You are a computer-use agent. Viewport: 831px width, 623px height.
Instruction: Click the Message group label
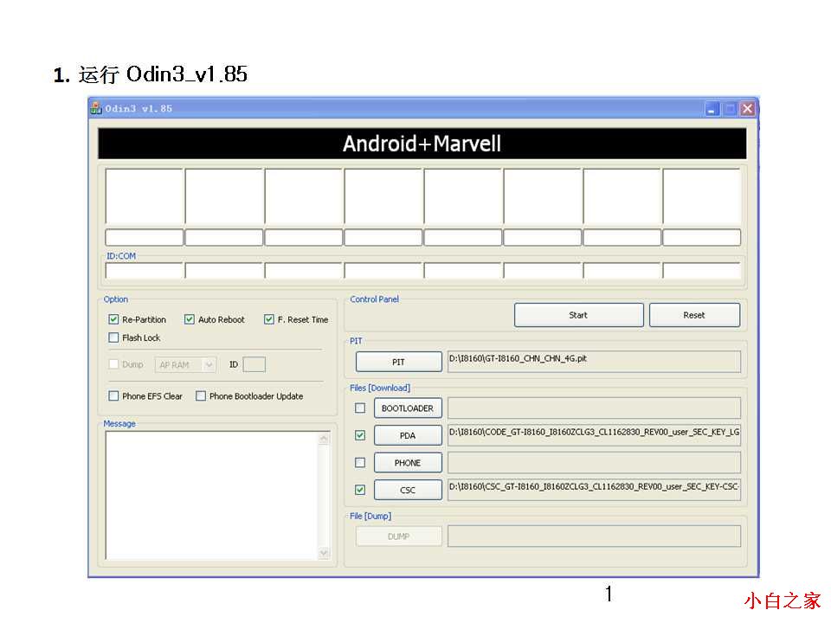(119, 424)
